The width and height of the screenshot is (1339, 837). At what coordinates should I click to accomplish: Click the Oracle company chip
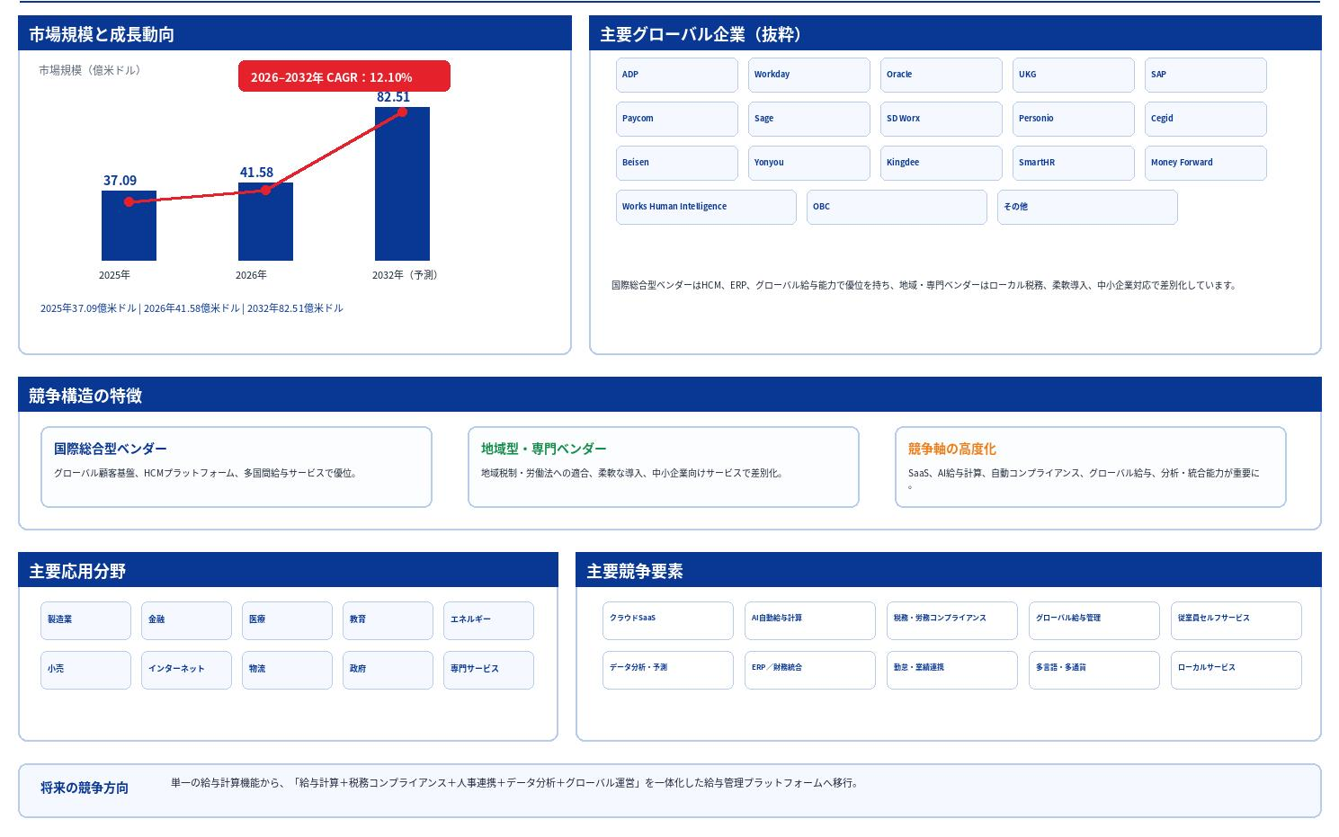(x=941, y=75)
